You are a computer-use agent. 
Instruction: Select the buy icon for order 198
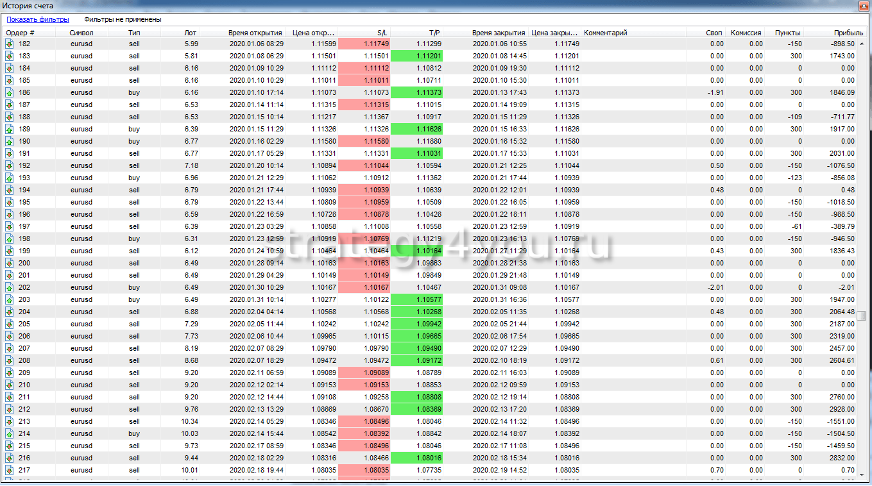(10, 239)
